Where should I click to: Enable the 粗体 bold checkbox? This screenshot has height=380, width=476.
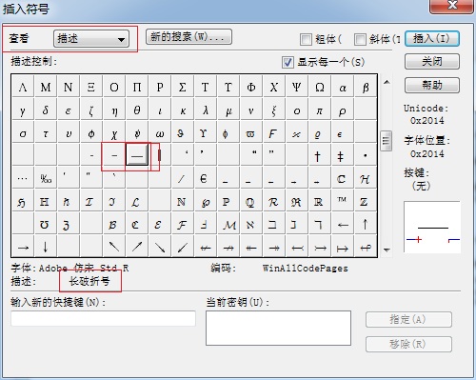pyautogui.click(x=306, y=39)
